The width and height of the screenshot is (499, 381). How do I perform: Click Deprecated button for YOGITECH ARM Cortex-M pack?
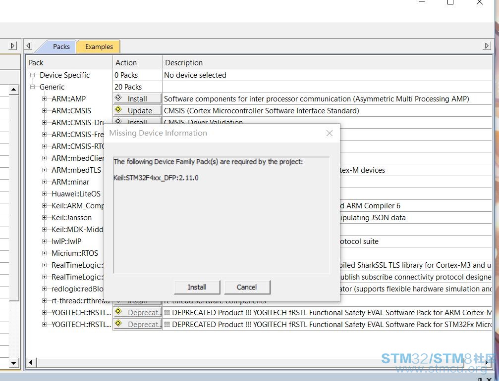(x=137, y=313)
